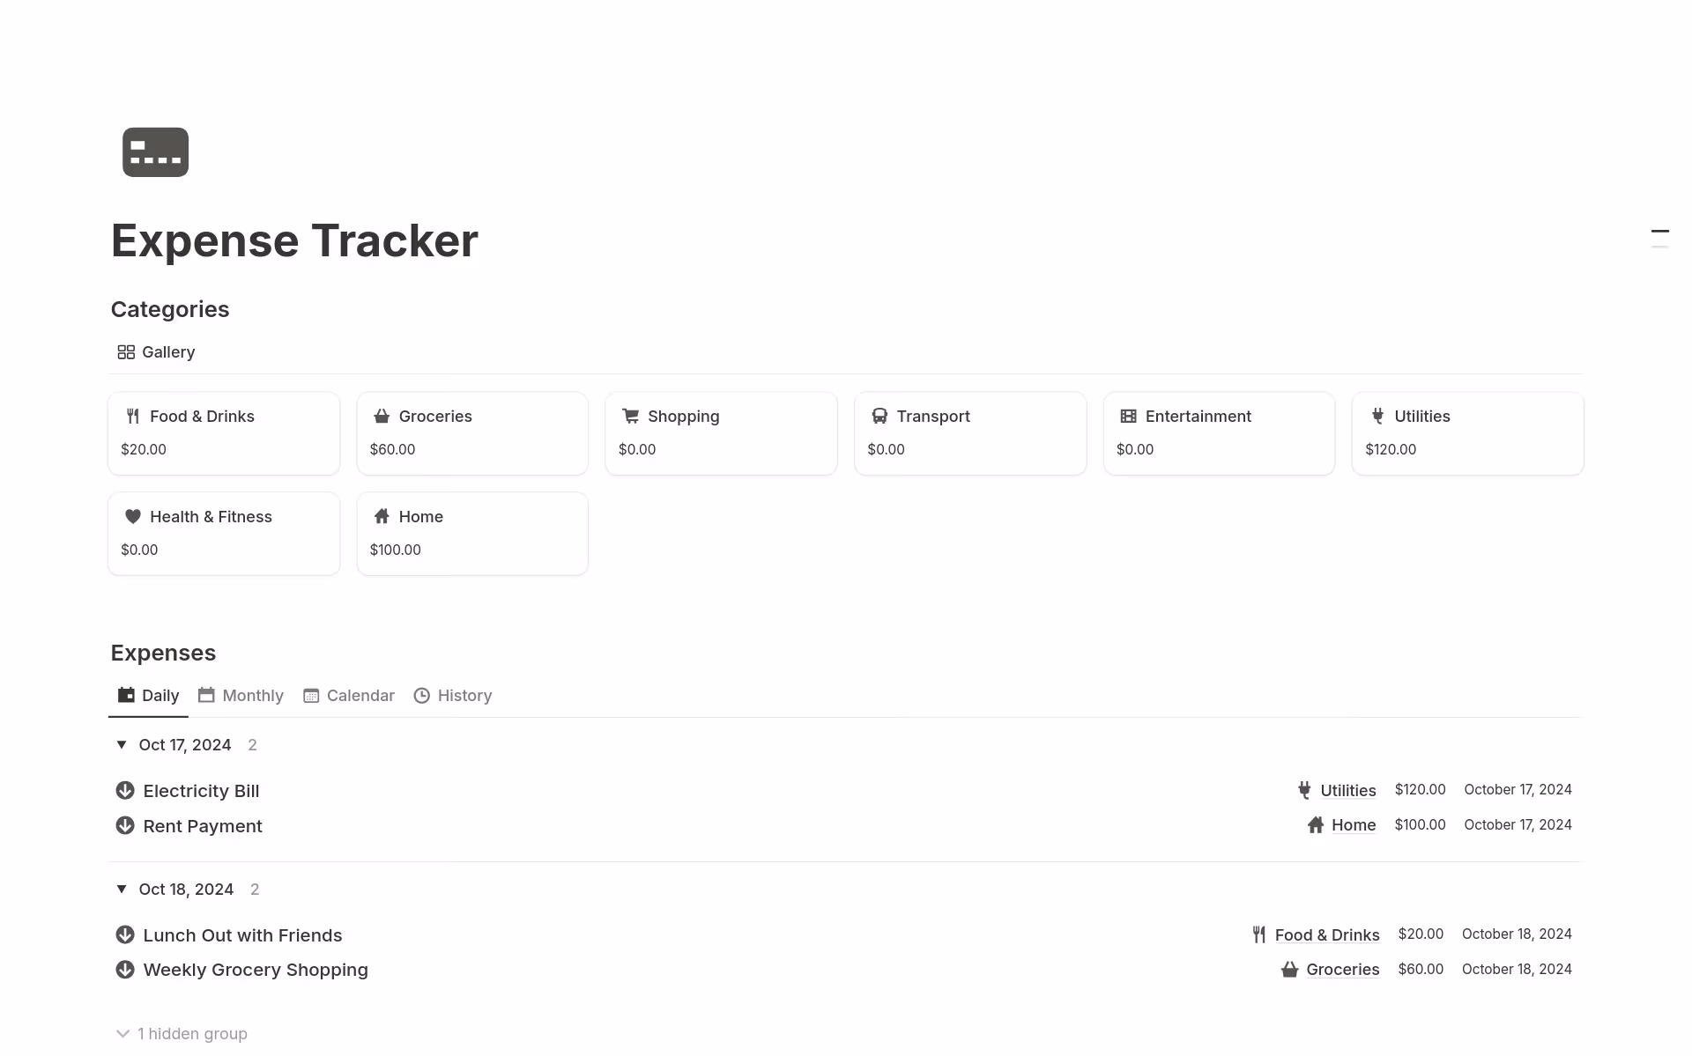Click the shopping bag icon on Groceries card

click(382, 415)
